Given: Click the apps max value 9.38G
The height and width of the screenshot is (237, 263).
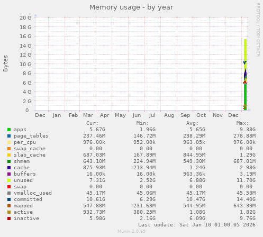Looking at the screenshot, I should point(248,130).
